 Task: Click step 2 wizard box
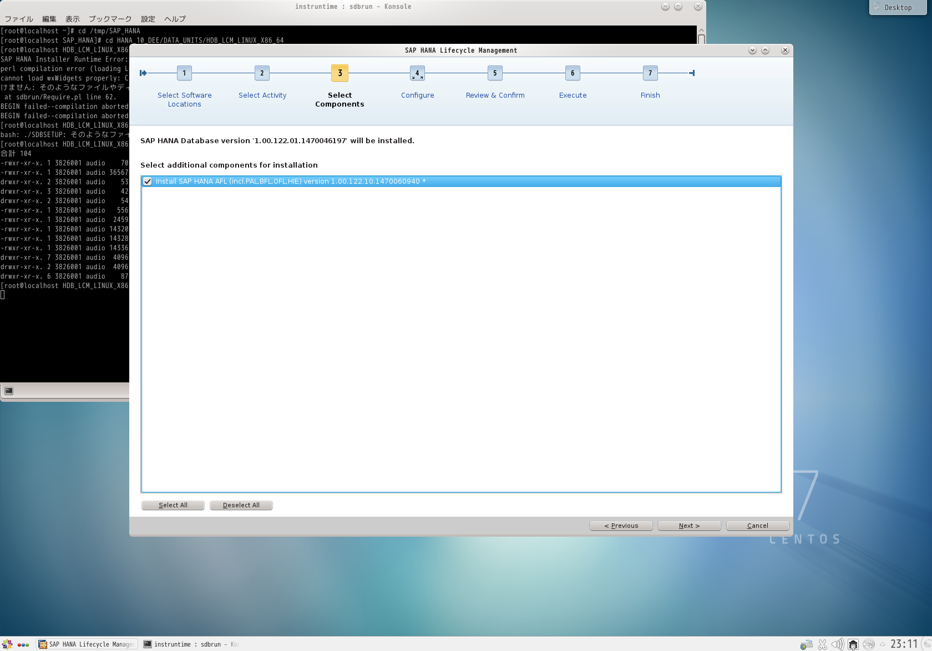pos(262,73)
